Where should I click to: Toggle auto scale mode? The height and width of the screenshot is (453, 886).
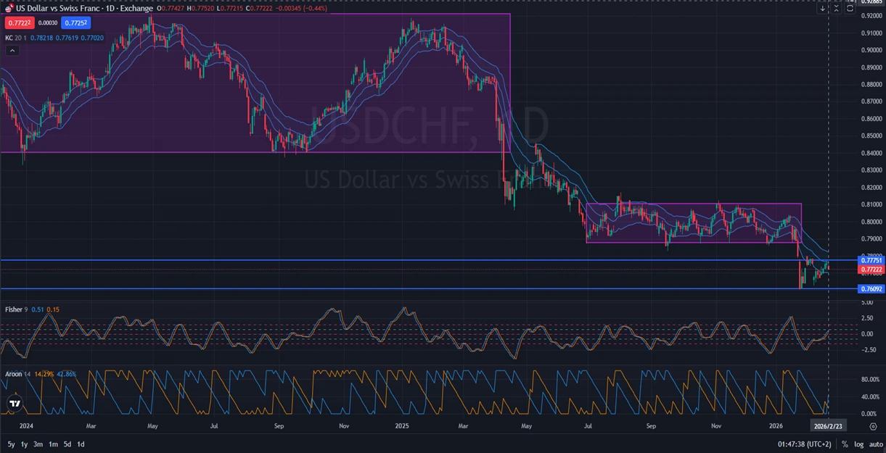(875, 444)
